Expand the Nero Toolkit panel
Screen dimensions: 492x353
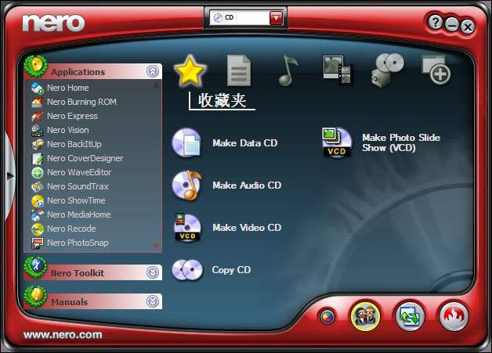coord(153,273)
